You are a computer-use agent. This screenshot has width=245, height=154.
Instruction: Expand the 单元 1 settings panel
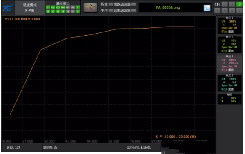[229, 25]
